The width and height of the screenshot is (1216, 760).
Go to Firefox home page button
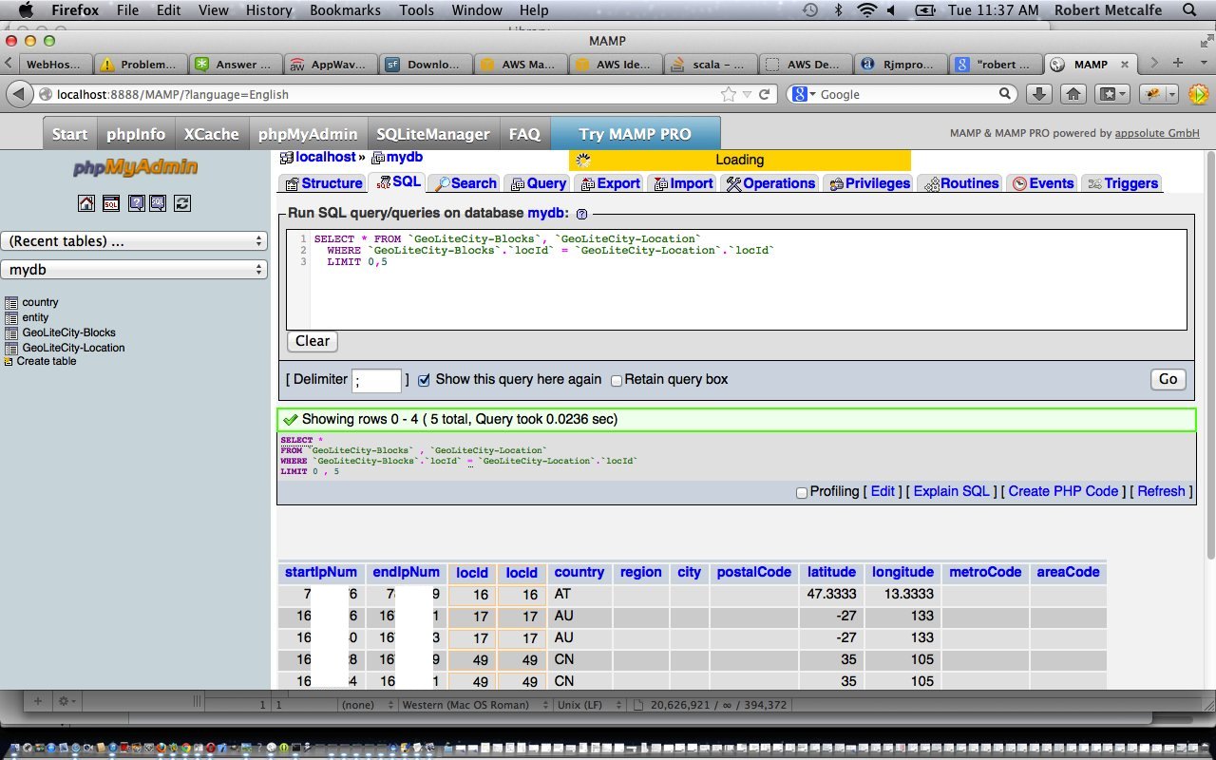pos(1073,94)
